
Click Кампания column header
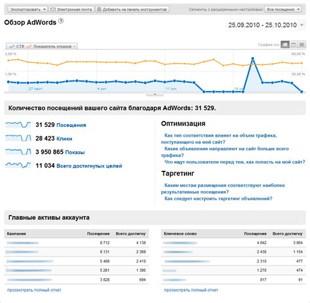tap(16, 234)
